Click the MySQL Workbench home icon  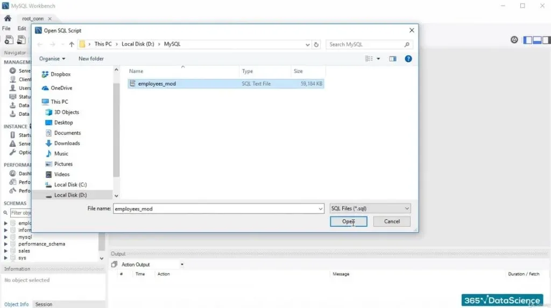click(8, 18)
